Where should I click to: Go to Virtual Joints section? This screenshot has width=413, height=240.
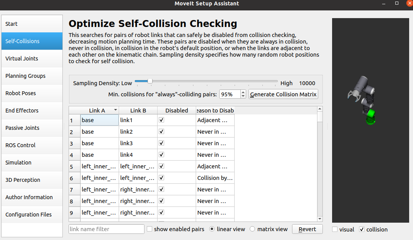32,59
